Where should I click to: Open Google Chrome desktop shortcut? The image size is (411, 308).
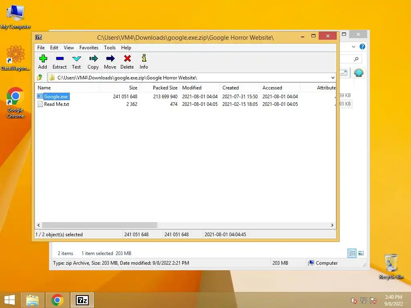tap(16, 103)
